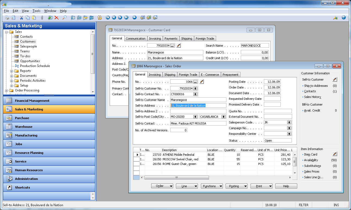Open the Tools menu
This screenshot has height=210, width=351.
click(36, 11)
